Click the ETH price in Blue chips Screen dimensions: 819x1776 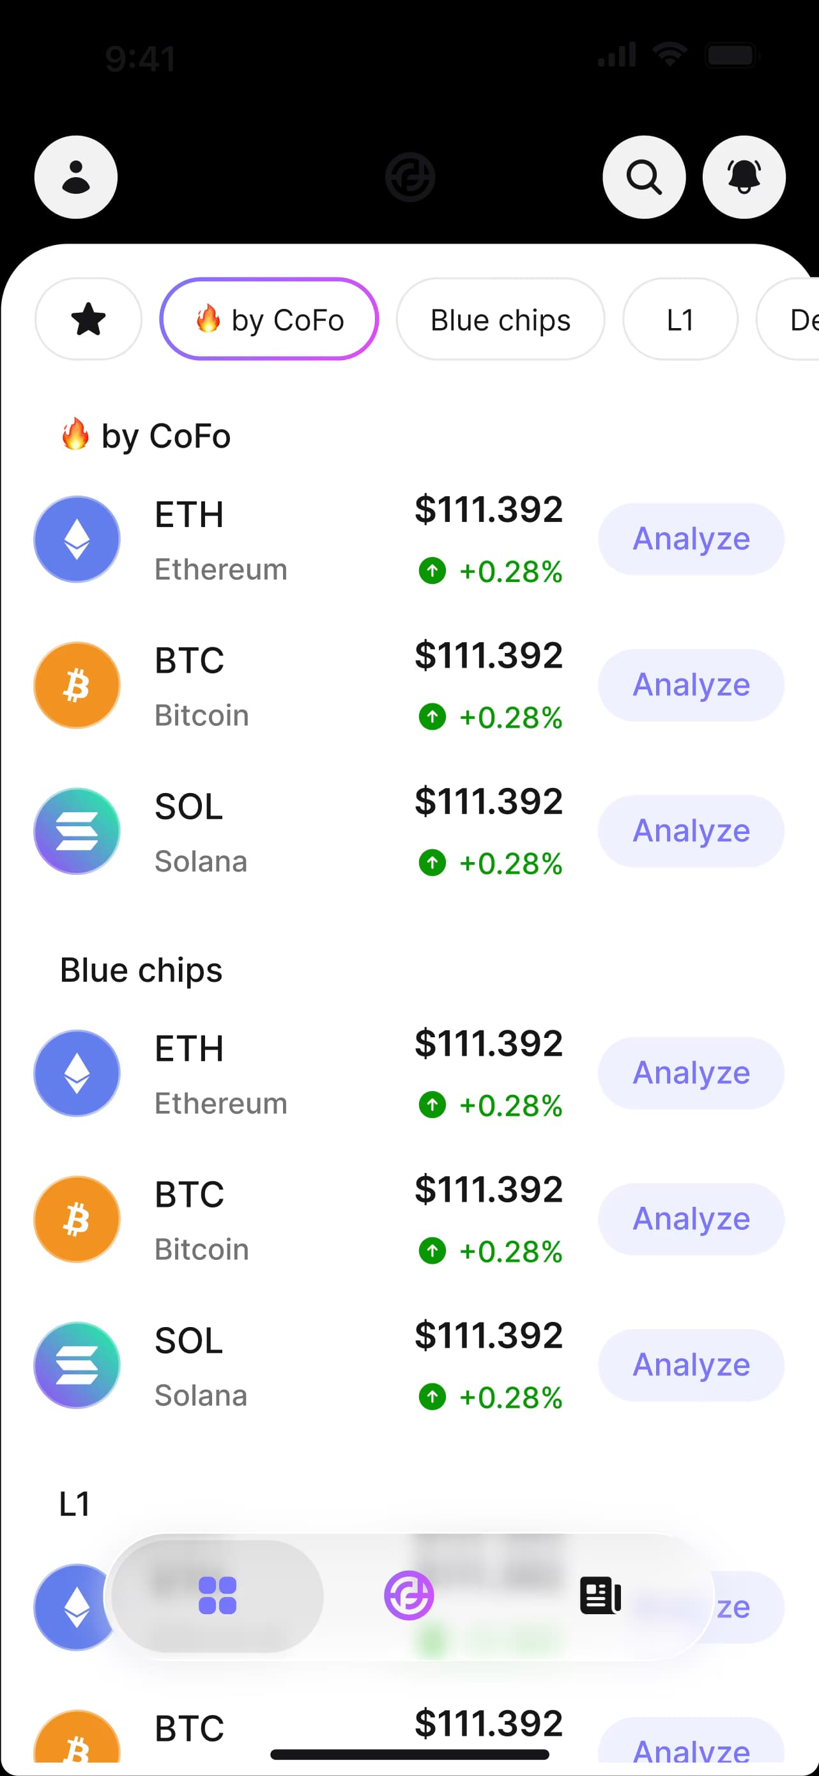pos(488,1044)
